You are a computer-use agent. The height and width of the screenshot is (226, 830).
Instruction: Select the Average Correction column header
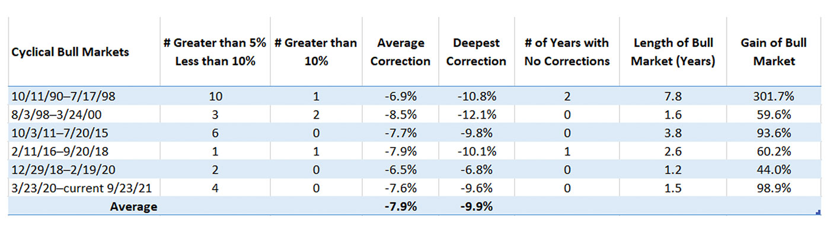(x=401, y=52)
